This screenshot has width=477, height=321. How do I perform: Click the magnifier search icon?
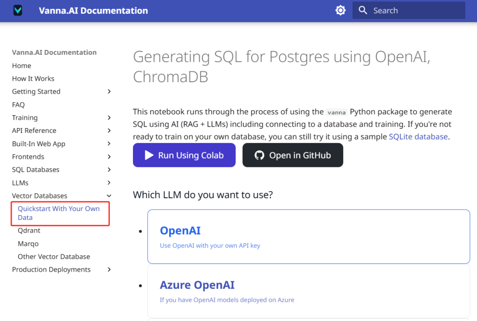point(363,10)
